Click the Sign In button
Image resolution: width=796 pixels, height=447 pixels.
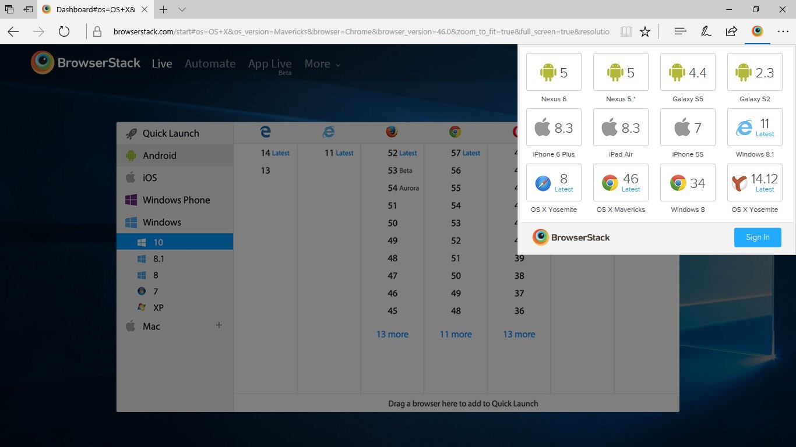tap(758, 237)
